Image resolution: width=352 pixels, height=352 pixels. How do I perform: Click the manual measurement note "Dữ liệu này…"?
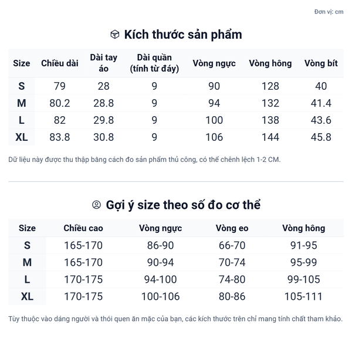pyautogui.click(x=145, y=160)
